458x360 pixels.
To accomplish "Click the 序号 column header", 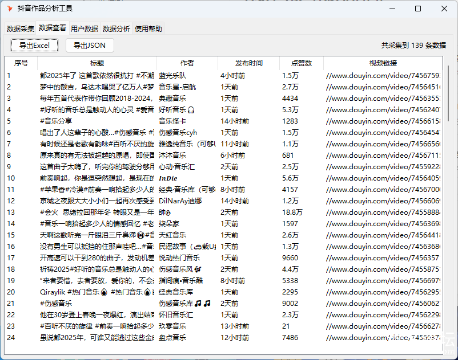I will point(21,63).
